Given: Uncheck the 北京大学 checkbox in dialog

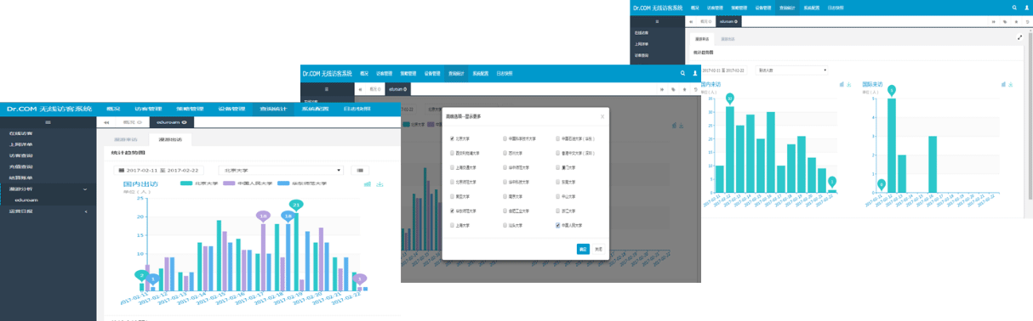Looking at the screenshot, I should [x=453, y=138].
